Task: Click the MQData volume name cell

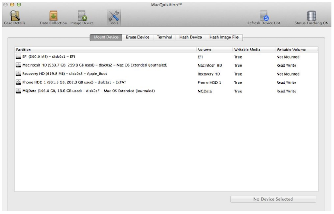Action: tap(205, 91)
